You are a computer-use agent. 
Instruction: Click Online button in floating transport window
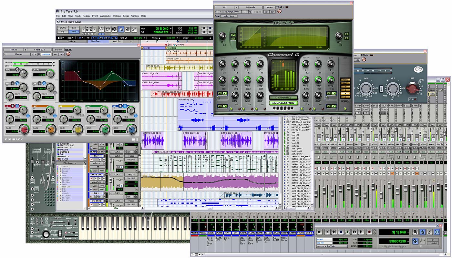pyautogui.click(x=319, y=232)
